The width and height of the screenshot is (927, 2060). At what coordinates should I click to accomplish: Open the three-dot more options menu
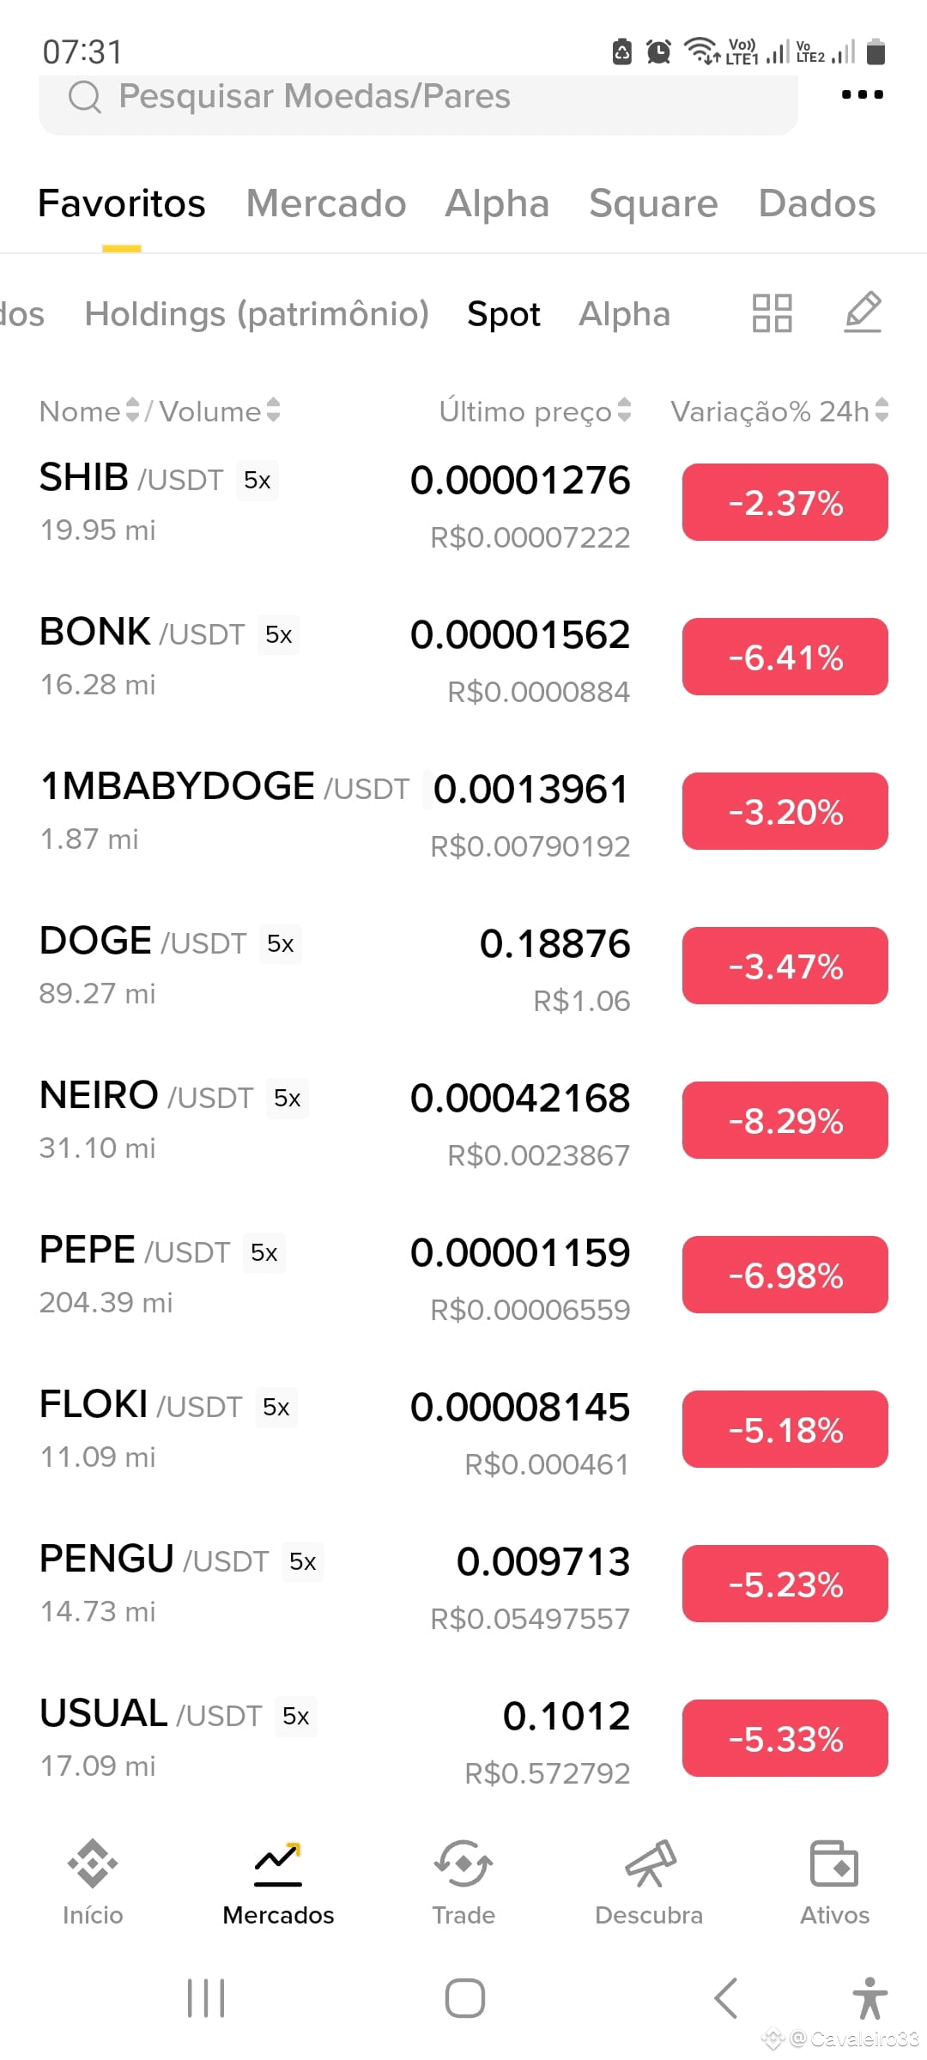(862, 94)
